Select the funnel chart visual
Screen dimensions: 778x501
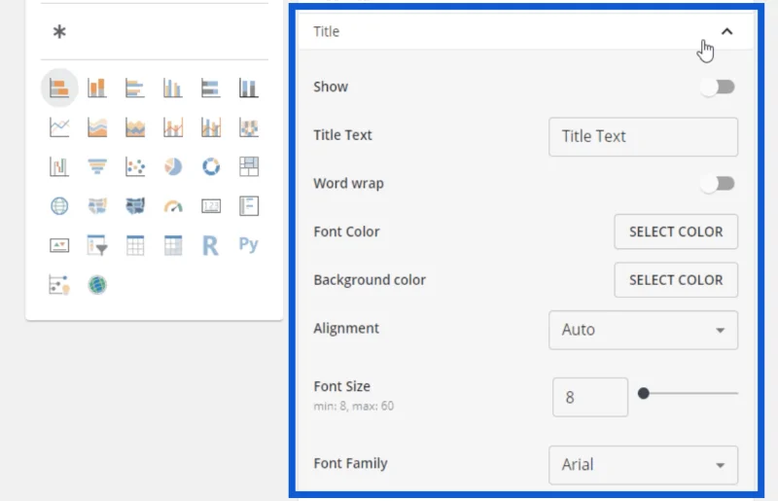click(97, 166)
